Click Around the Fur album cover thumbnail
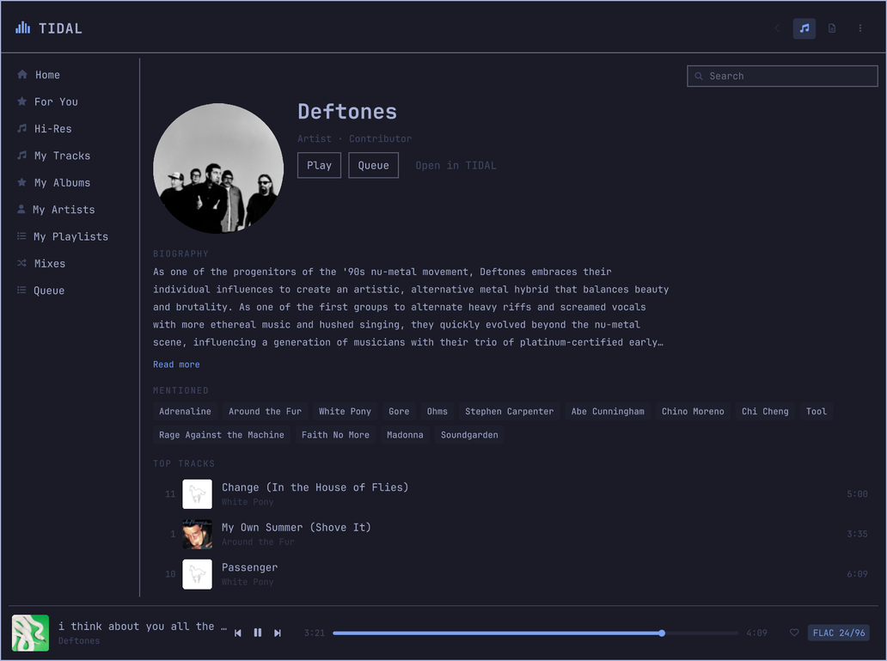 [x=197, y=534]
